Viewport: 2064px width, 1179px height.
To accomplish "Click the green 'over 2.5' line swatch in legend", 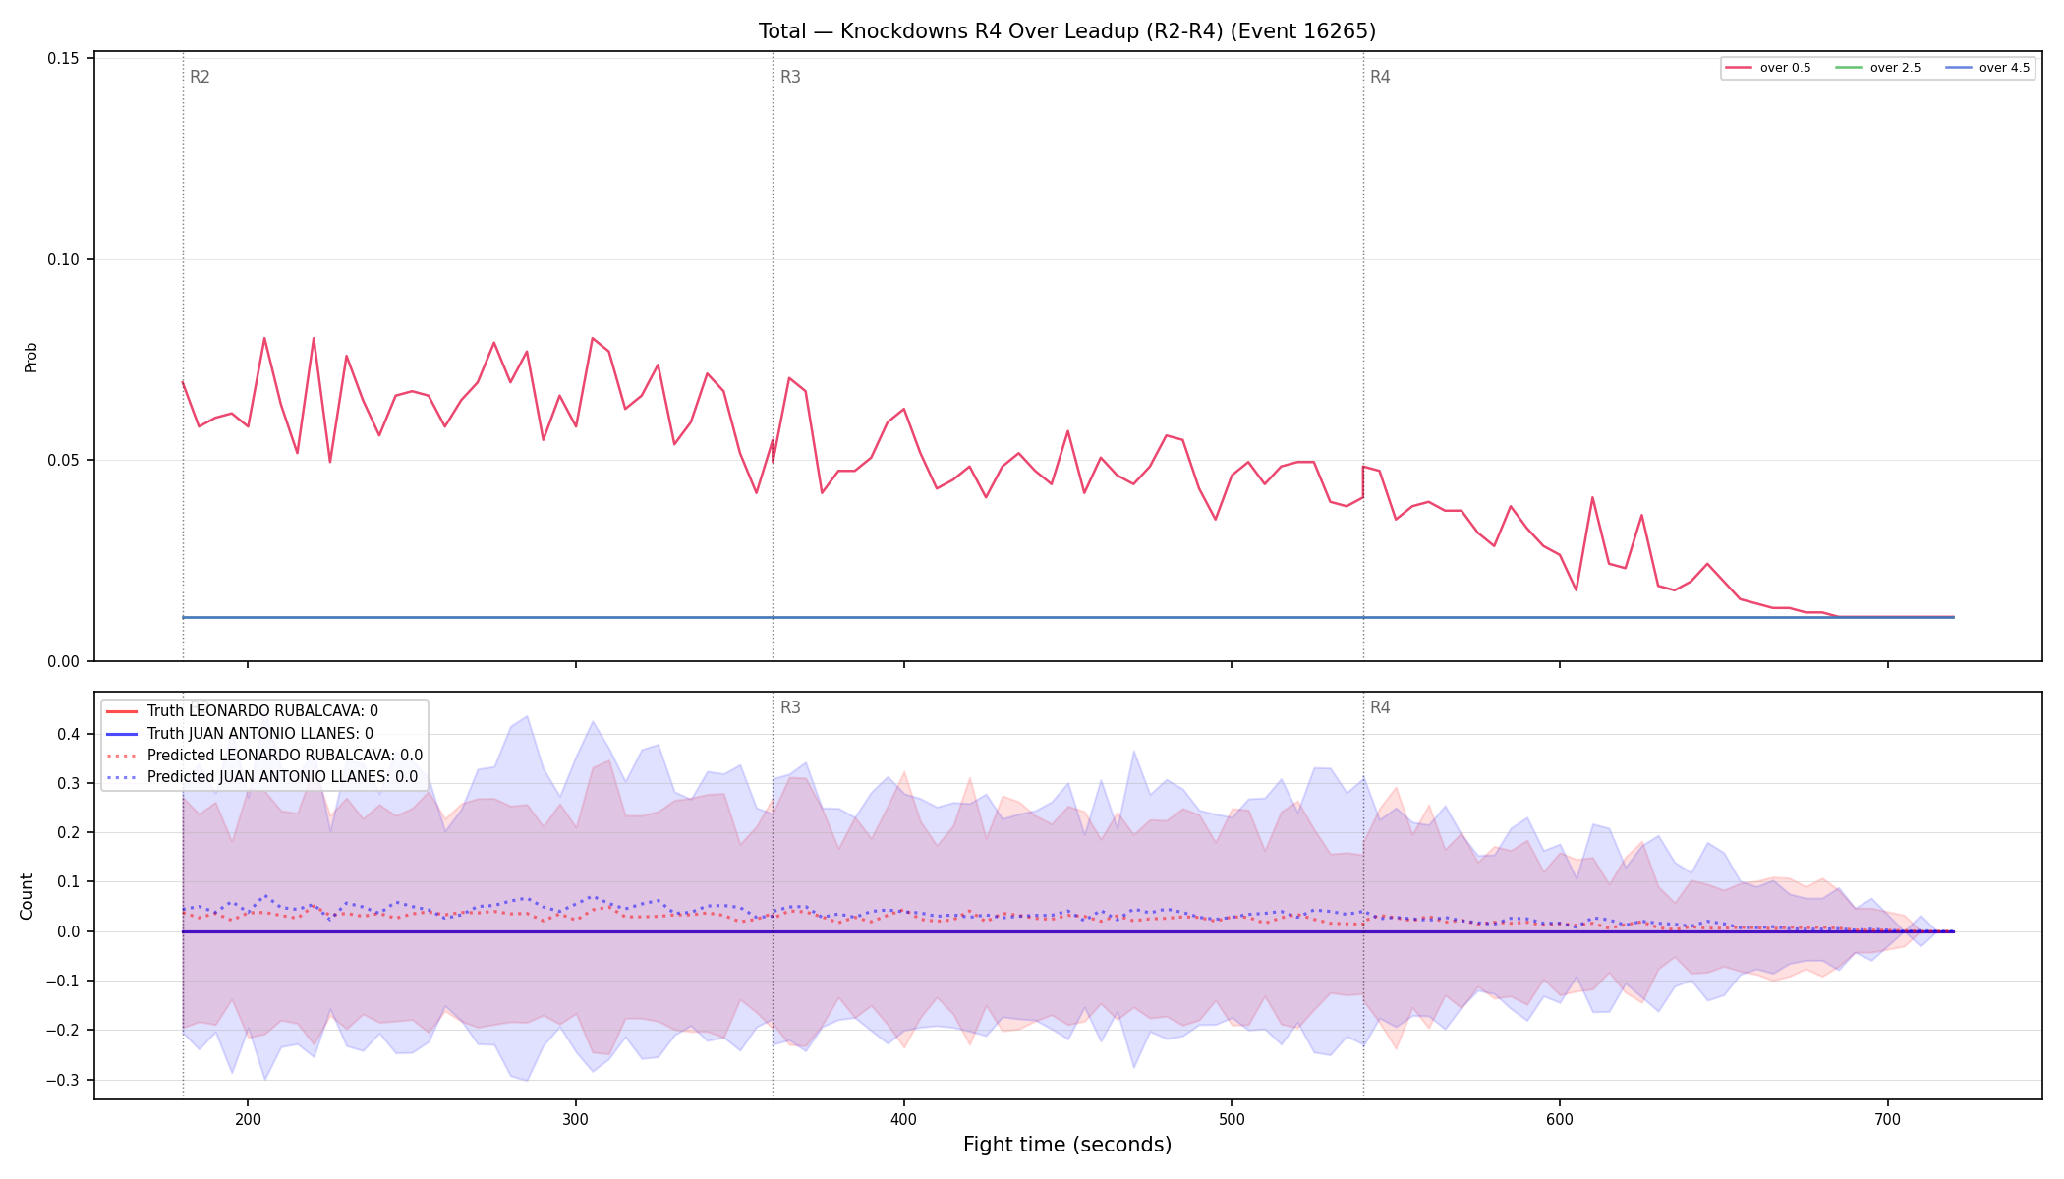I will tap(1849, 68).
